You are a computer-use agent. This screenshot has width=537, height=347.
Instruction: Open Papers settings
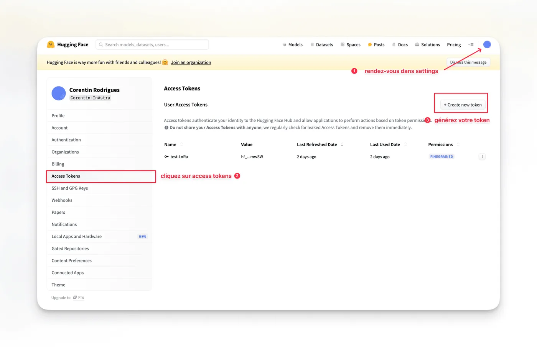pos(99,212)
